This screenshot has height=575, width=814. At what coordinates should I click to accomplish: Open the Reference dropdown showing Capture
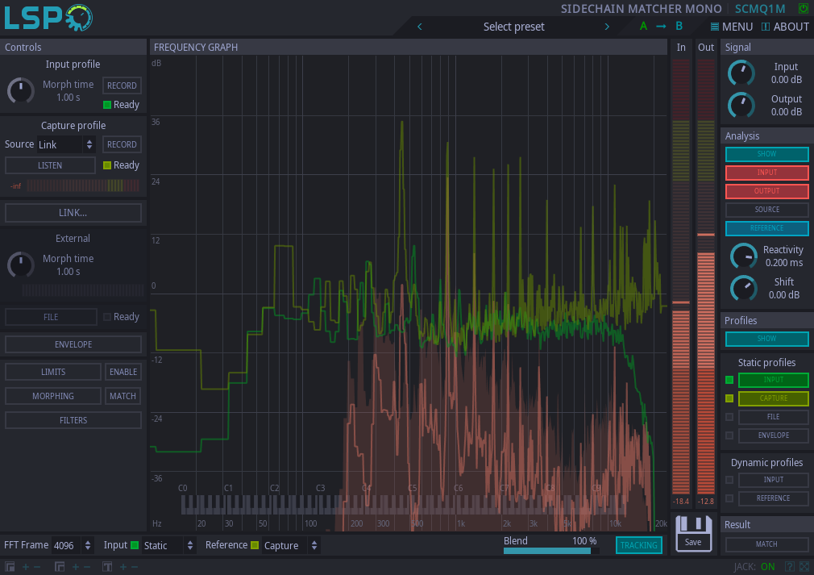click(x=282, y=545)
